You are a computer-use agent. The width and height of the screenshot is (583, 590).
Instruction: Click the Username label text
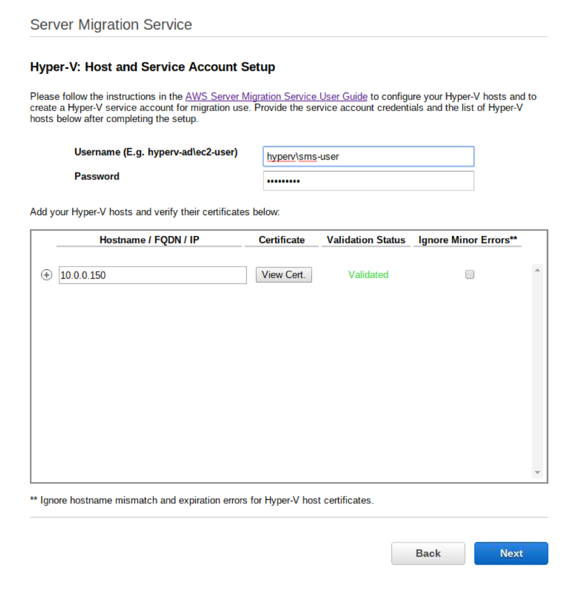(156, 152)
